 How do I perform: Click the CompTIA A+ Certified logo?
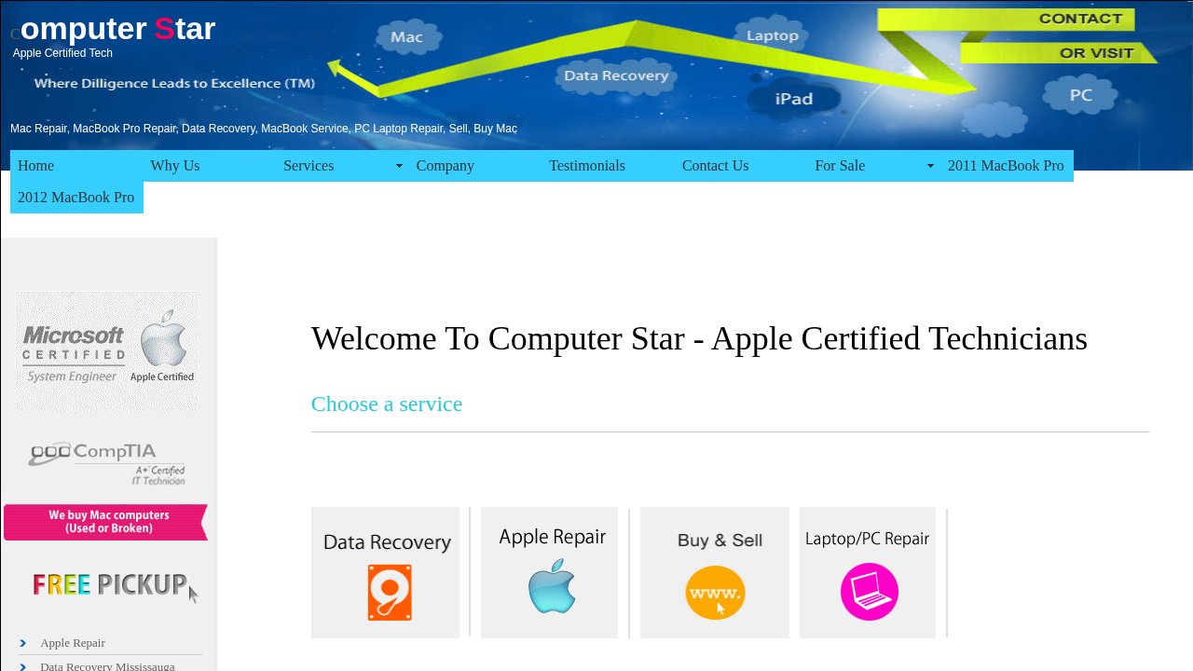(106, 463)
